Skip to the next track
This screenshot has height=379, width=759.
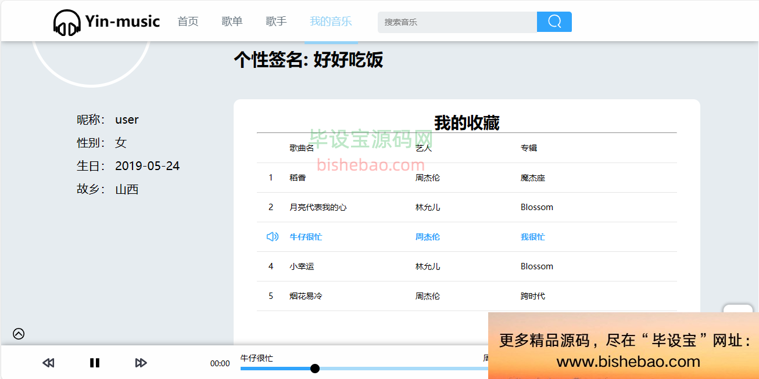pyautogui.click(x=141, y=363)
